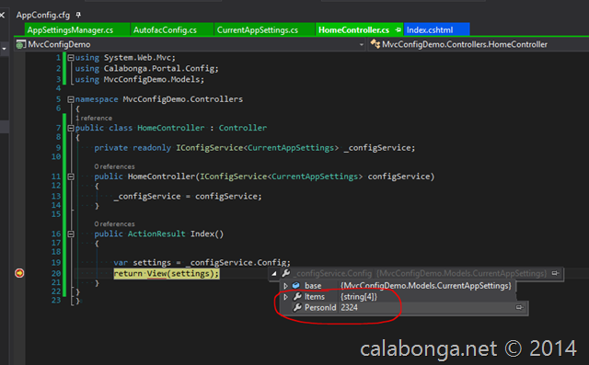Click "using System.Web.Mvc;" on line 1
This screenshot has height=365, width=589.
click(125, 58)
